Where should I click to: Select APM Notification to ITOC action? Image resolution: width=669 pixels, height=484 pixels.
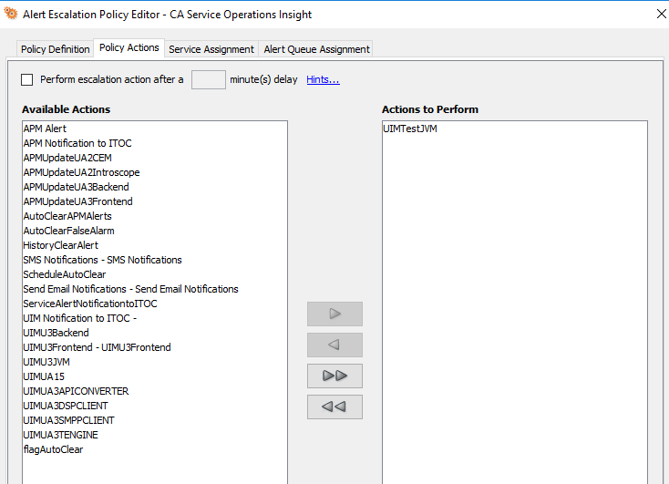tap(154, 143)
